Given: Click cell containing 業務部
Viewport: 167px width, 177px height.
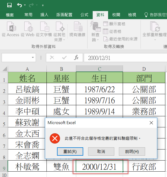Looking at the screenshot, I should (x=144, y=111).
